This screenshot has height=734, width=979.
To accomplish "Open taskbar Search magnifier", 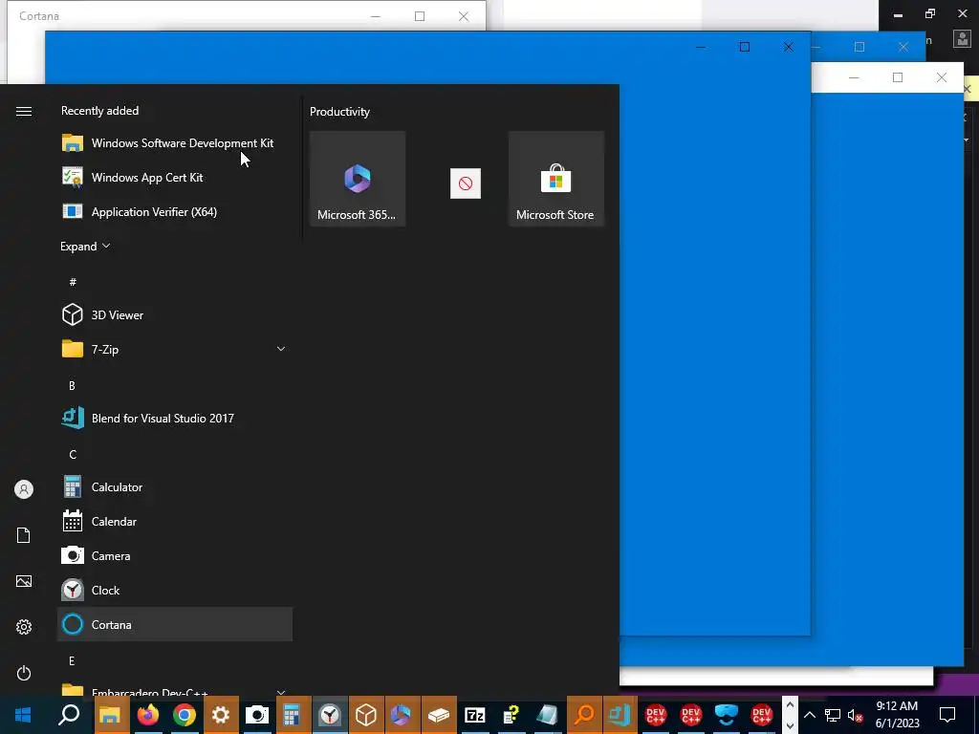I will pos(69,715).
